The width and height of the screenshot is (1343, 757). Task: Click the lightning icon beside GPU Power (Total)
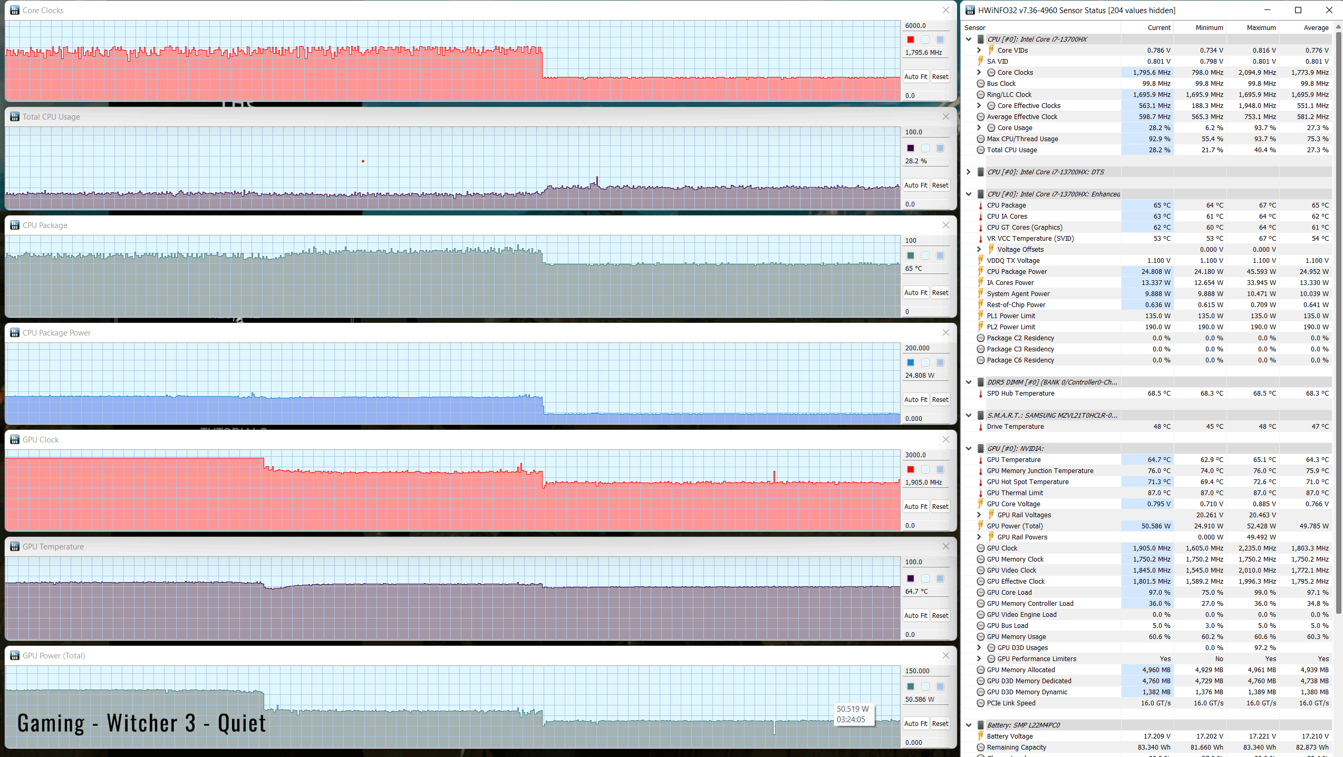[x=980, y=526]
